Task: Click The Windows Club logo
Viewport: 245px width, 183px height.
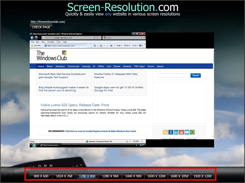Action: click(x=52, y=56)
